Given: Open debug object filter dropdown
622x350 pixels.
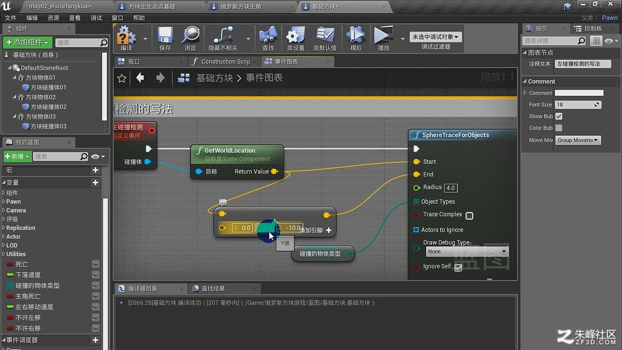Looking at the screenshot, I should click(435, 37).
